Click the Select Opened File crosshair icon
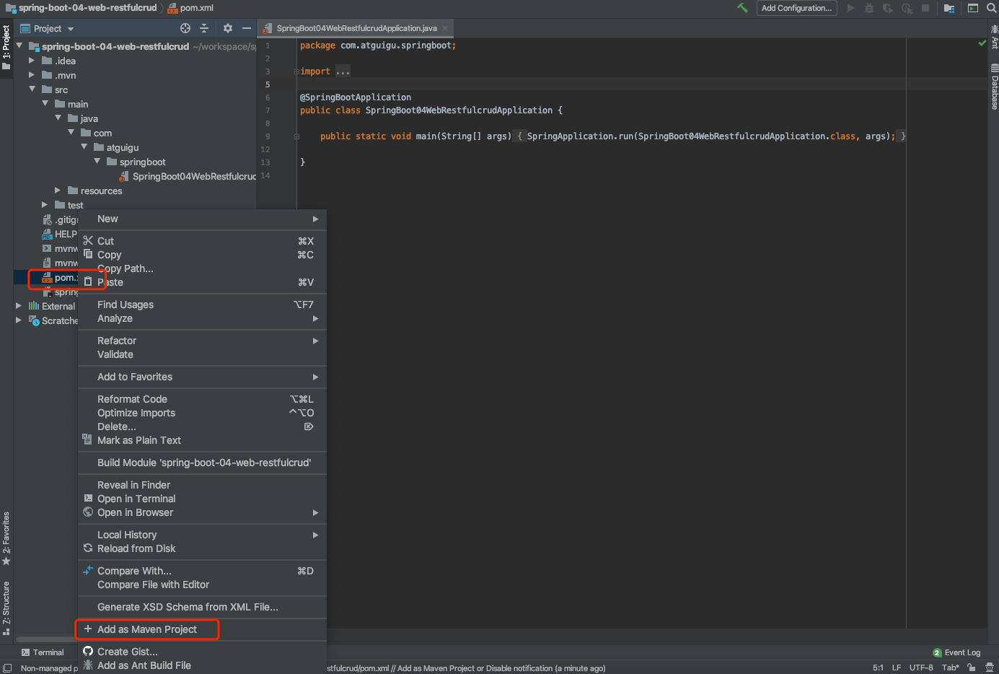Viewport: 999px width, 674px height. 185,28
